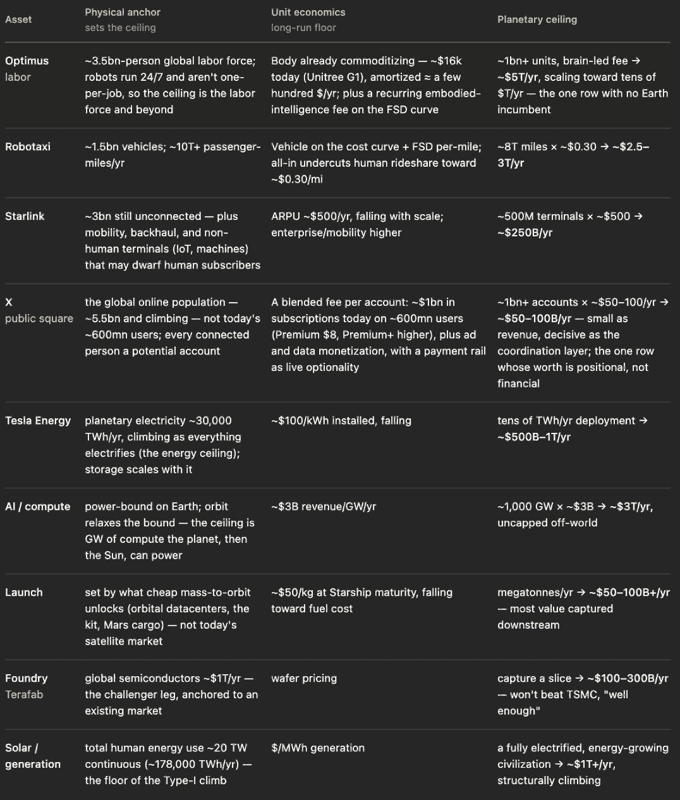680x800 pixels.
Task: Click the Solar / generation row label
Action: pos(33,756)
